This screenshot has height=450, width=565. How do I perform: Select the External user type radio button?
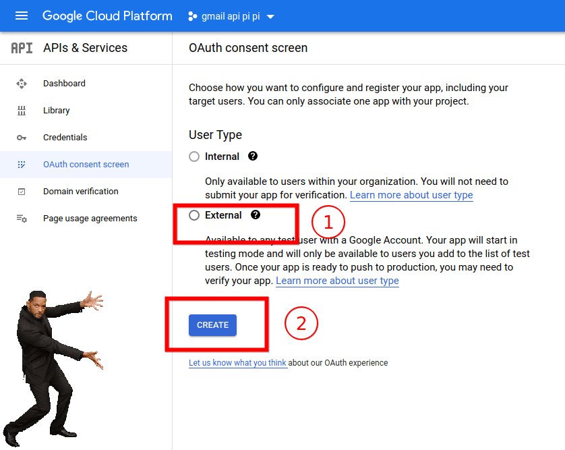pos(194,215)
